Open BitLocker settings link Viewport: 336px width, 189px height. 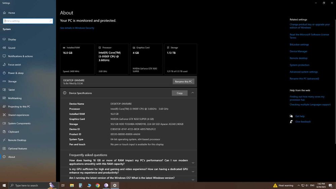(299, 45)
